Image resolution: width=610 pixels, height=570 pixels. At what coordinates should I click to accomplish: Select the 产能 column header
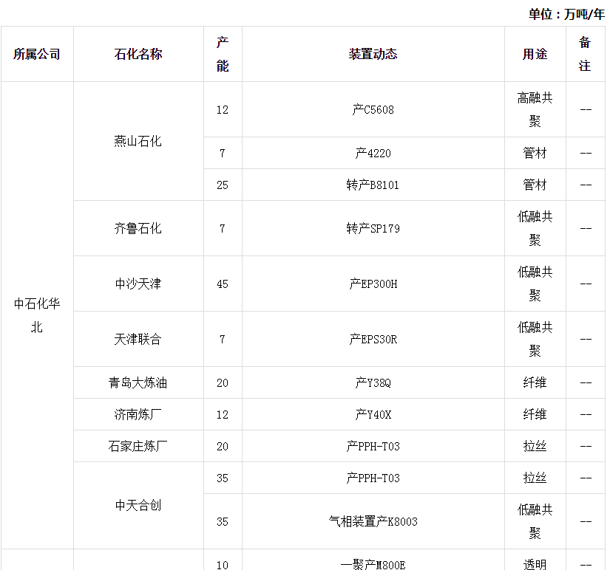[x=223, y=54]
